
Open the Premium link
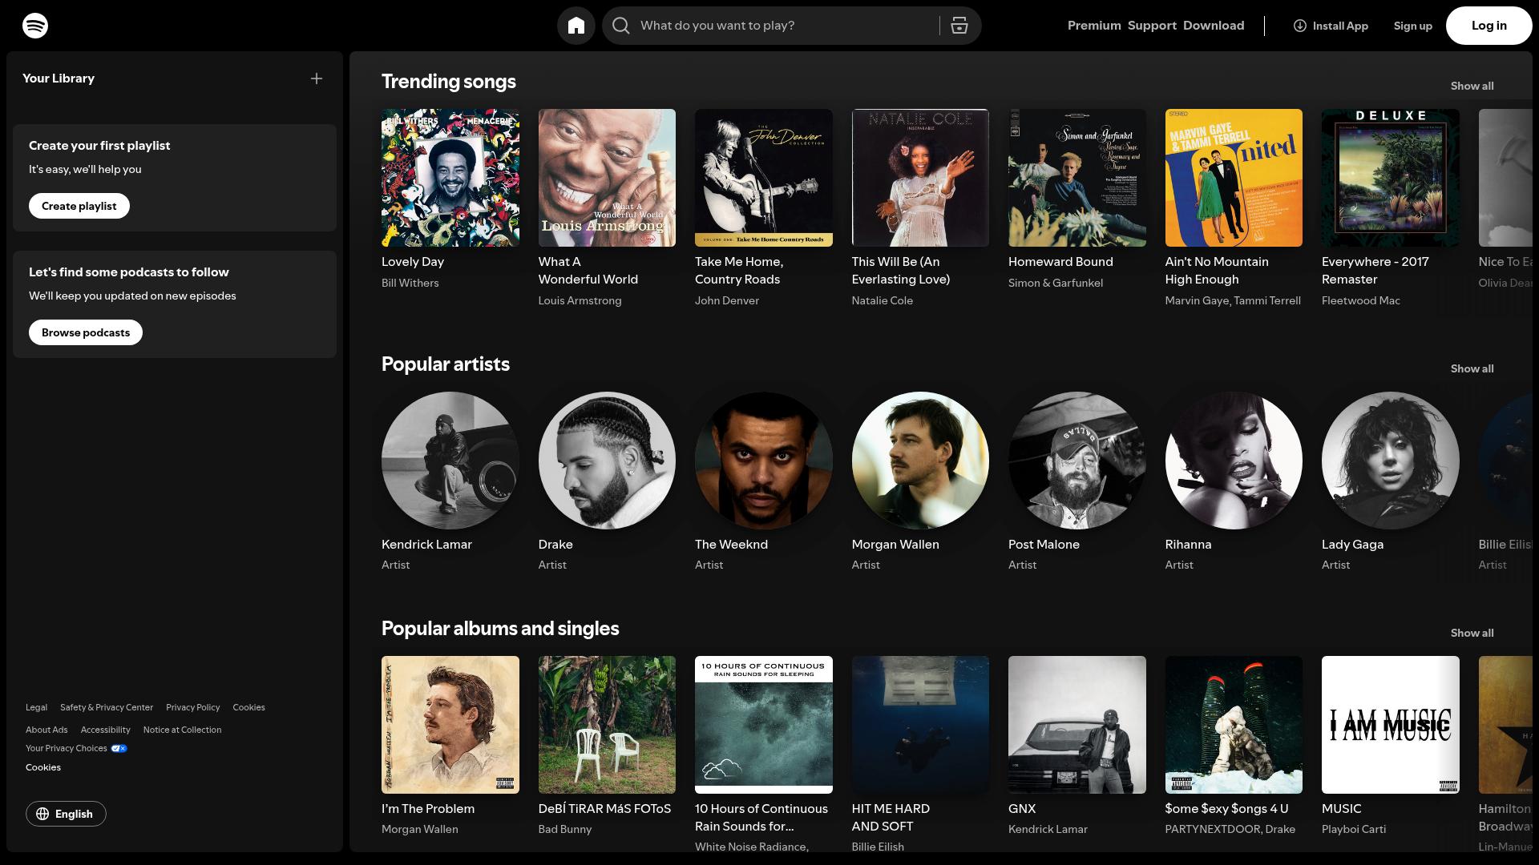pyautogui.click(x=1094, y=26)
